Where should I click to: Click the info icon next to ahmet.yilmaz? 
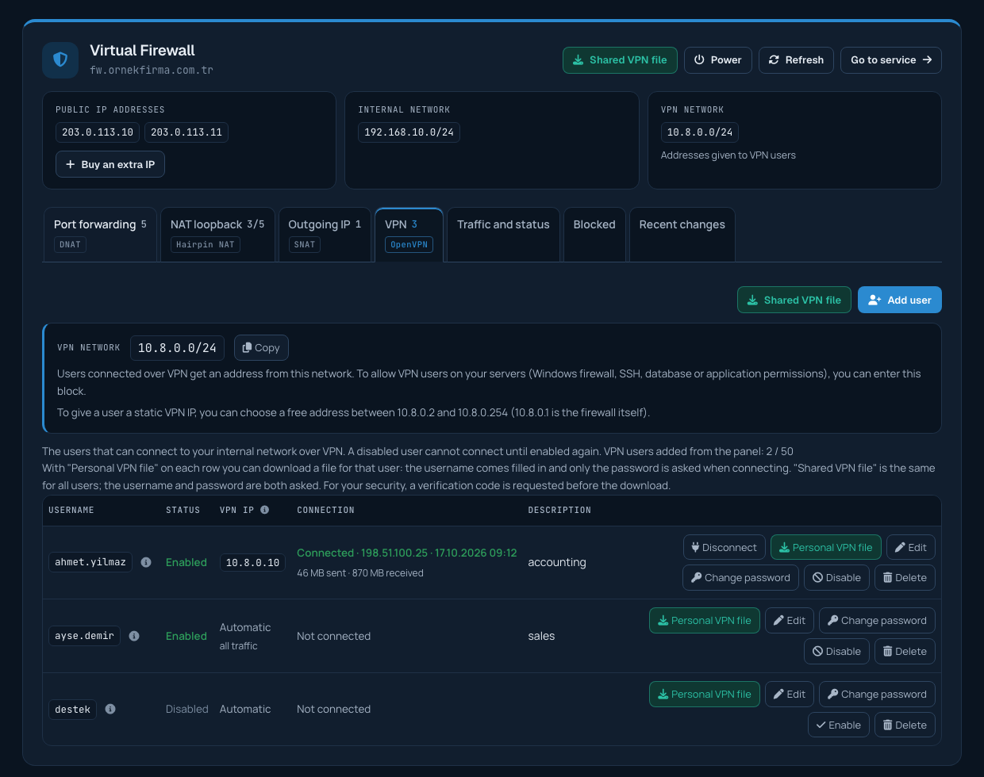[x=146, y=562]
